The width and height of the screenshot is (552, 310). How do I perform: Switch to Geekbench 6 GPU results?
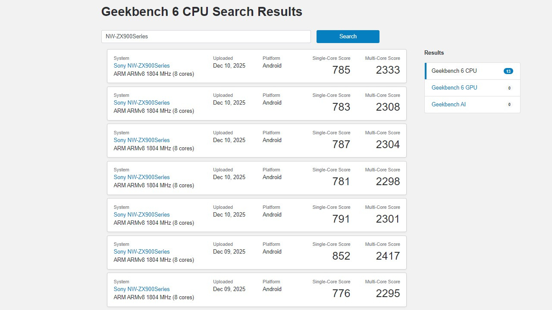point(454,87)
